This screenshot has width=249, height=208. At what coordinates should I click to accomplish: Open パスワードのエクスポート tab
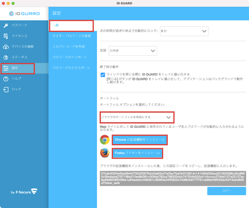coord(73,68)
